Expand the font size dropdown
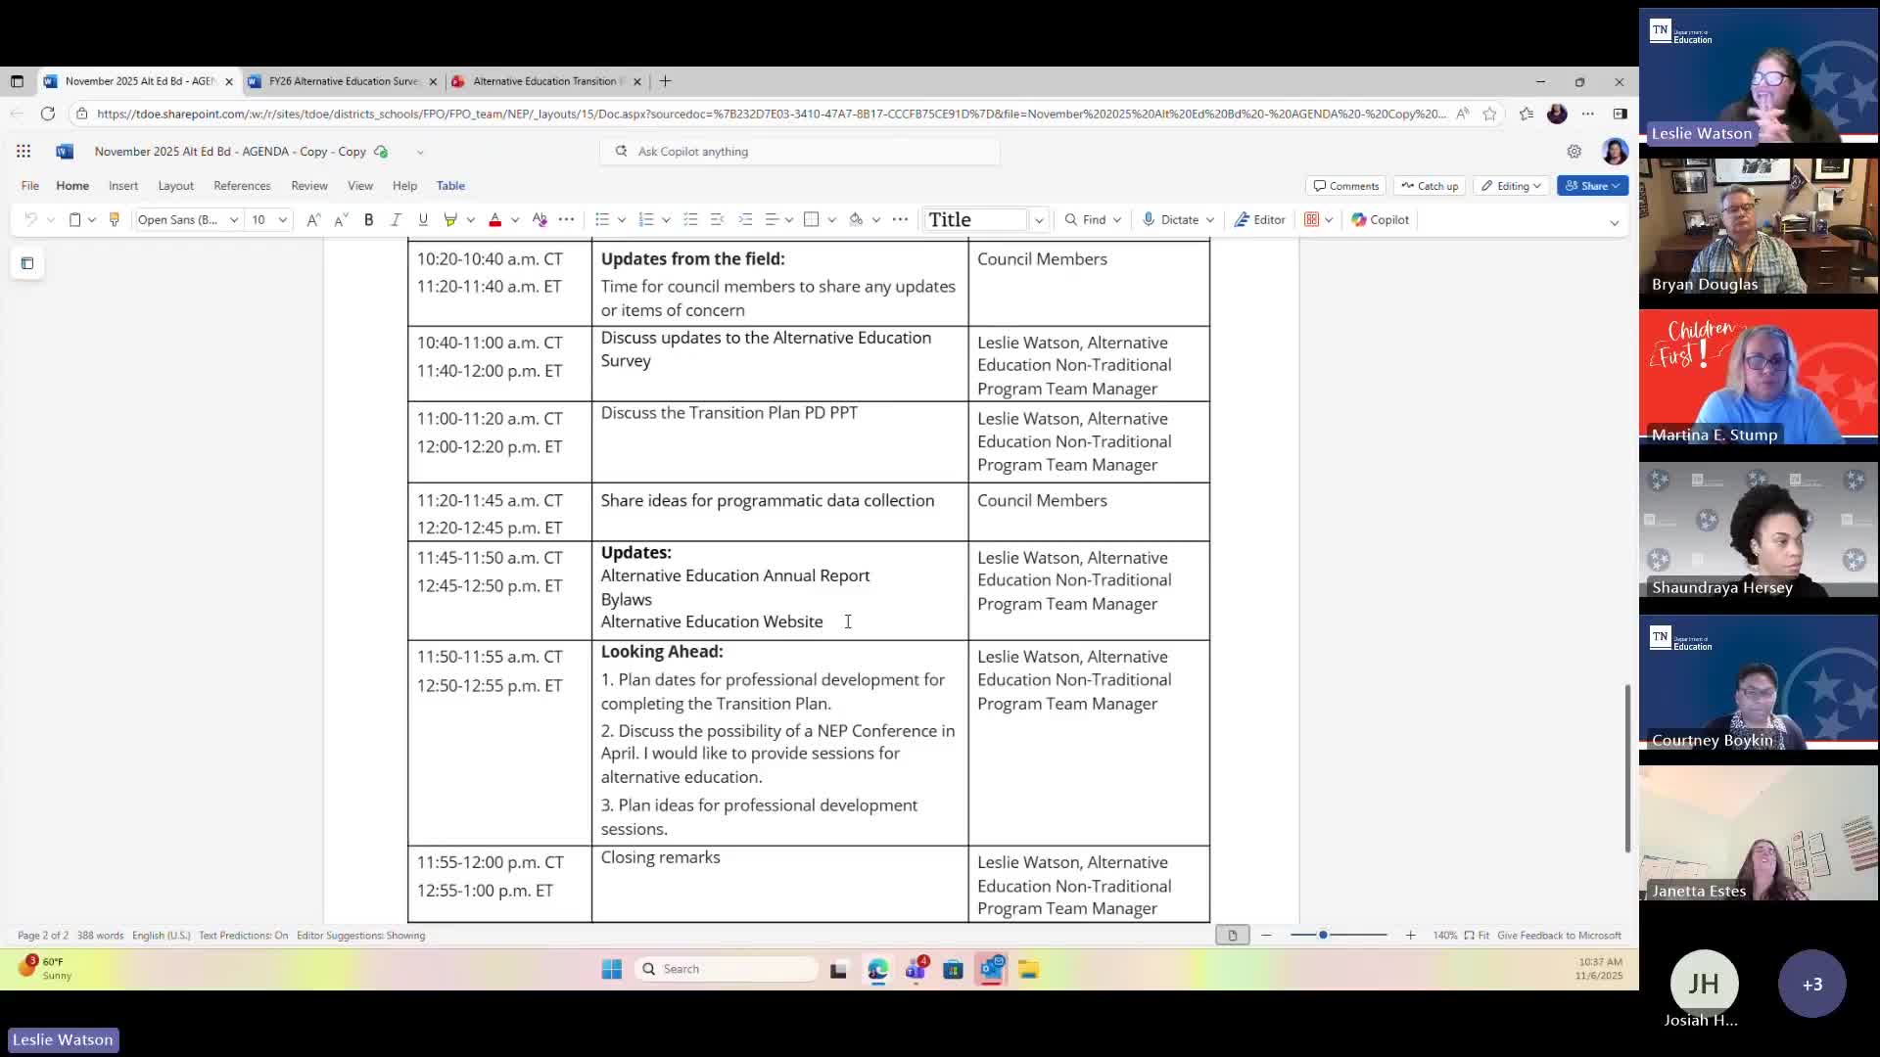Image resolution: width=1880 pixels, height=1057 pixels. (283, 220)
